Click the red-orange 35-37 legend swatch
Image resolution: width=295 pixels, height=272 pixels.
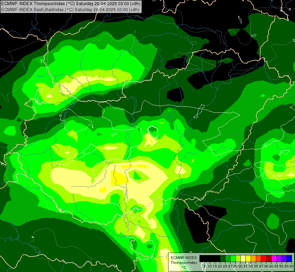coord(259,259)
